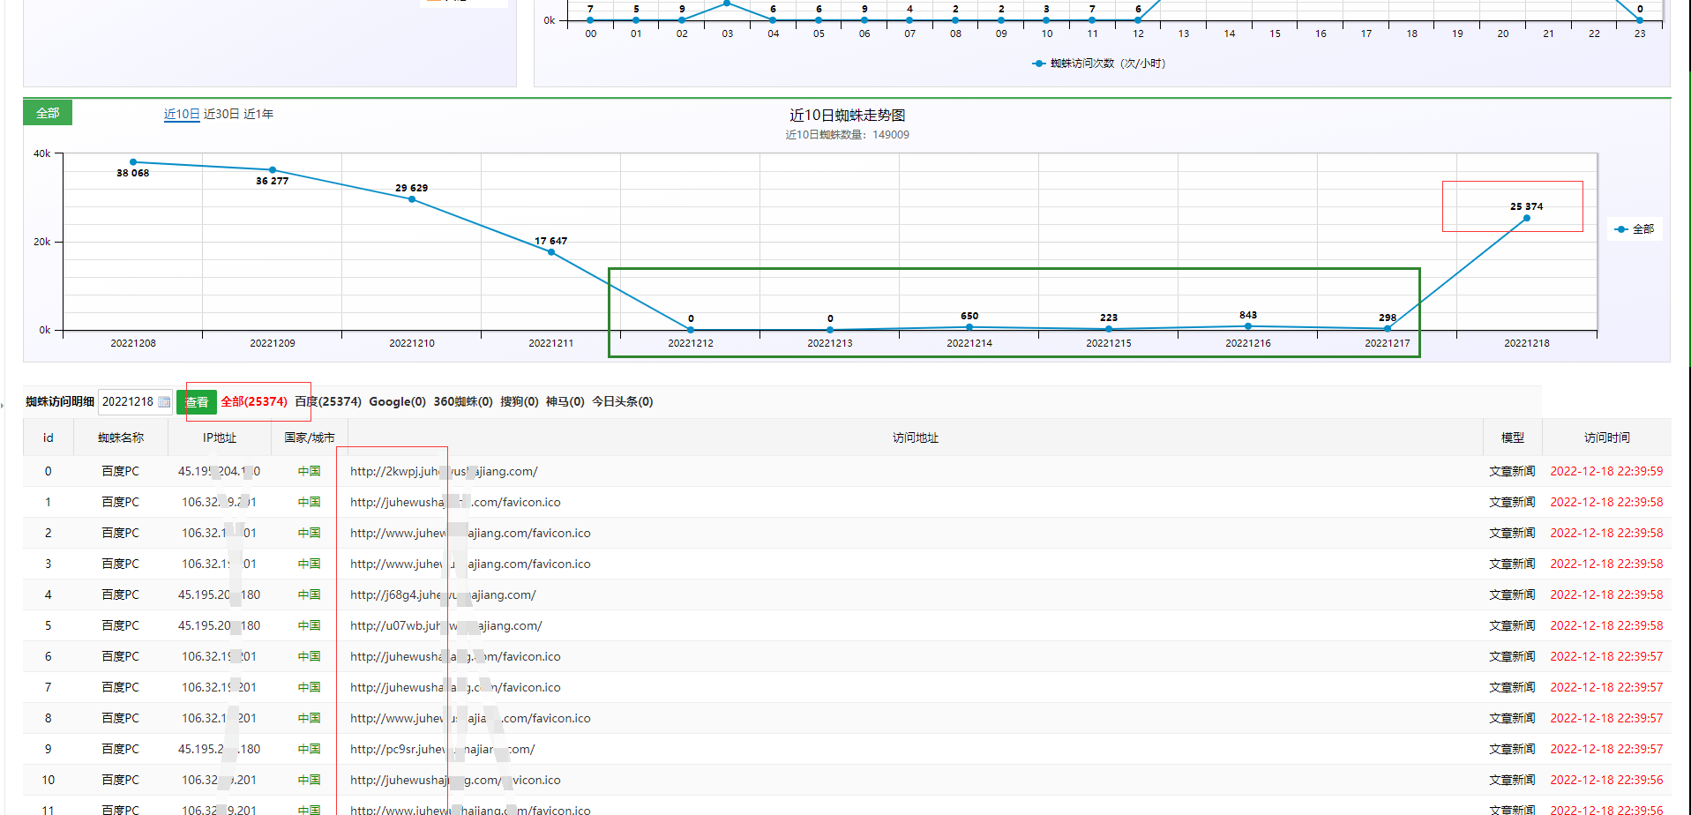Click the IP地址 column header
1691x815 pixels.
(x=220, y=437)
